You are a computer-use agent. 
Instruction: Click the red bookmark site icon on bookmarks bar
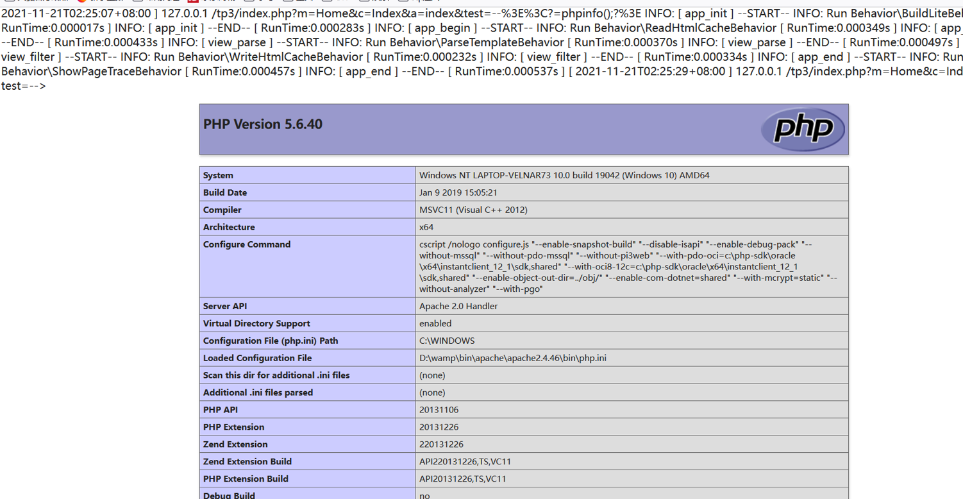point(192,2)
